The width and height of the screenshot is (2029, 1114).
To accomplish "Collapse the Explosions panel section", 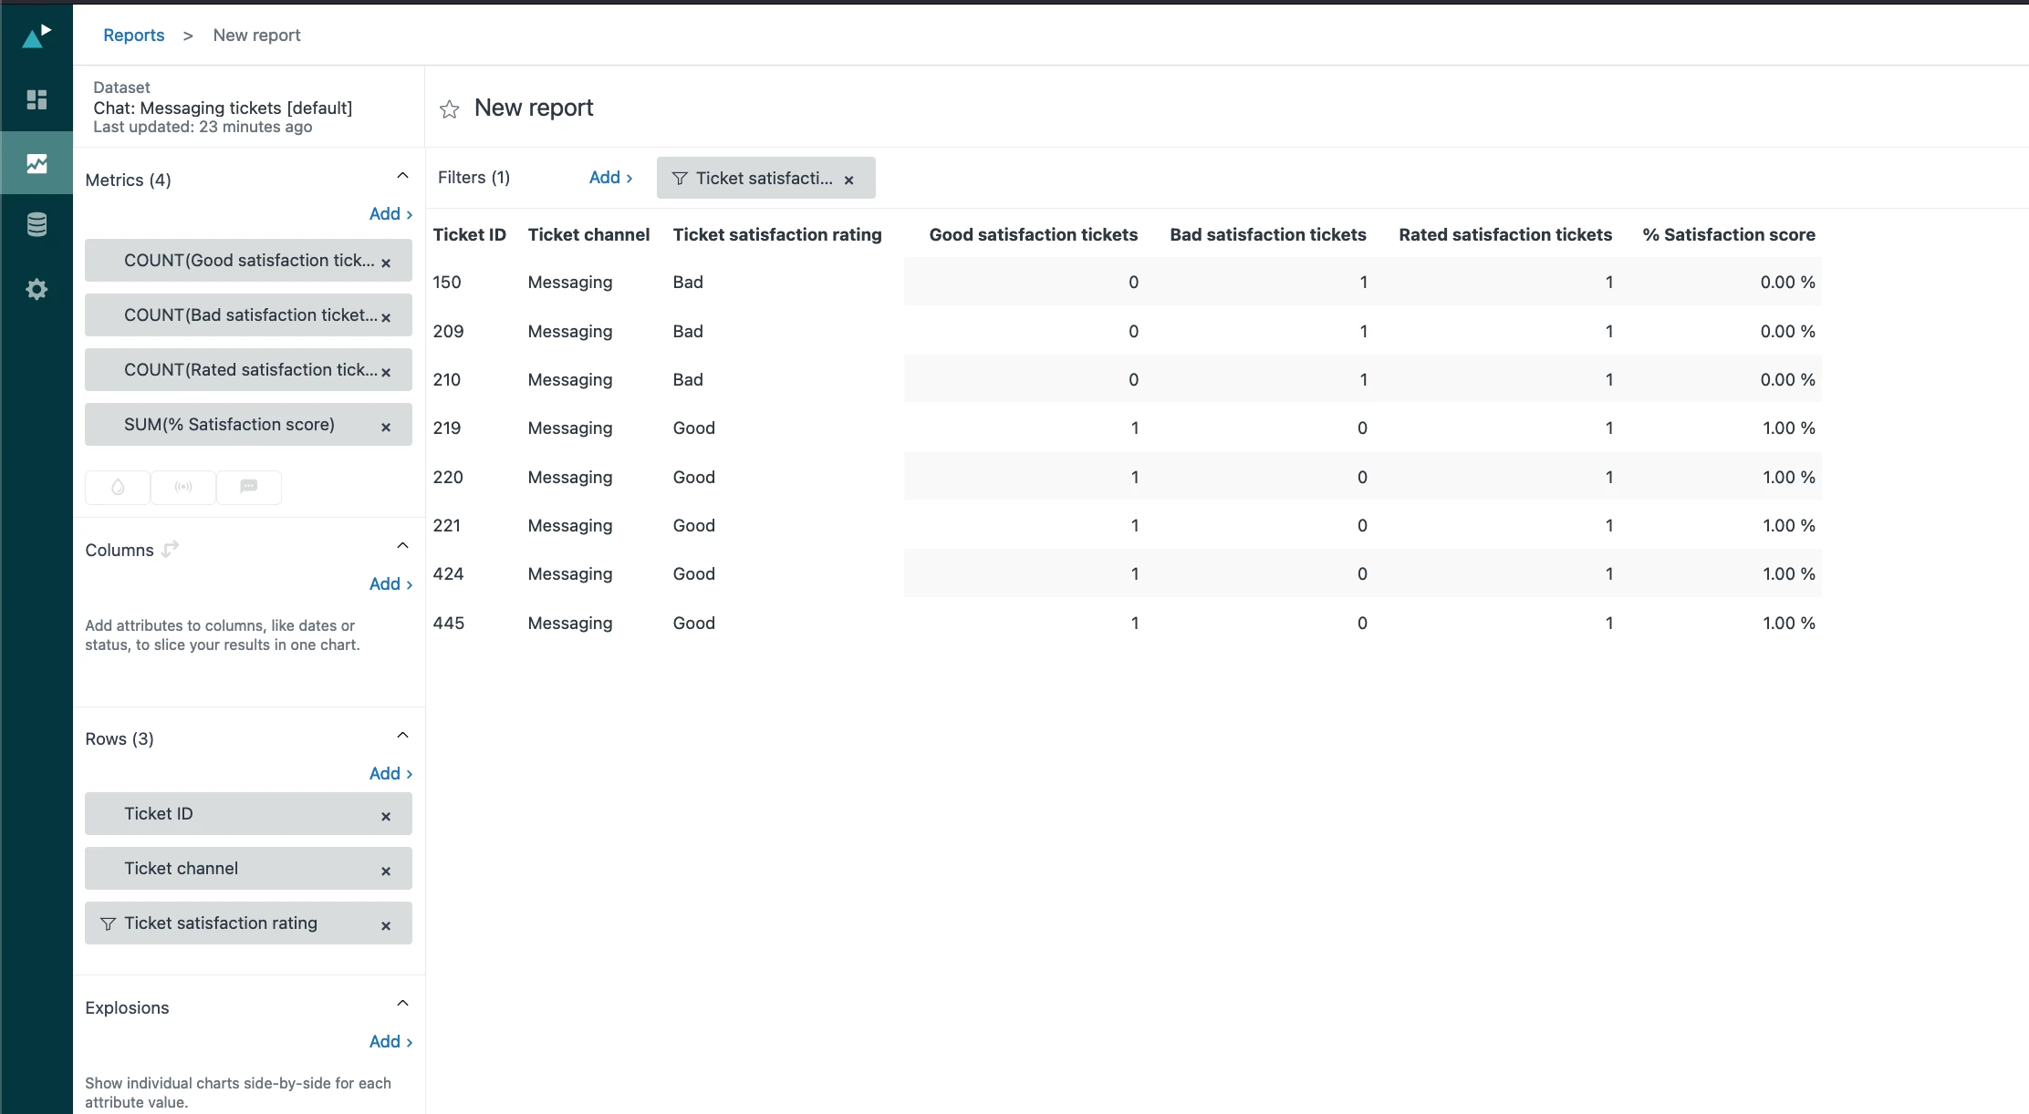I will (x=402, y=1004).
